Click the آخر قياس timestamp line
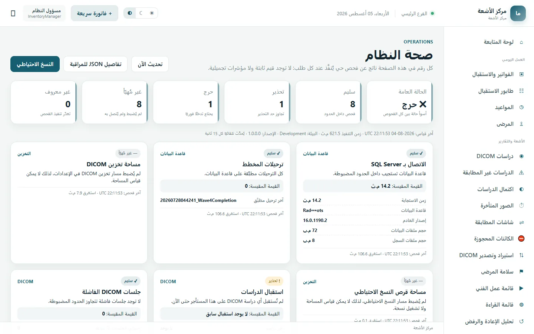 point(319,134)
